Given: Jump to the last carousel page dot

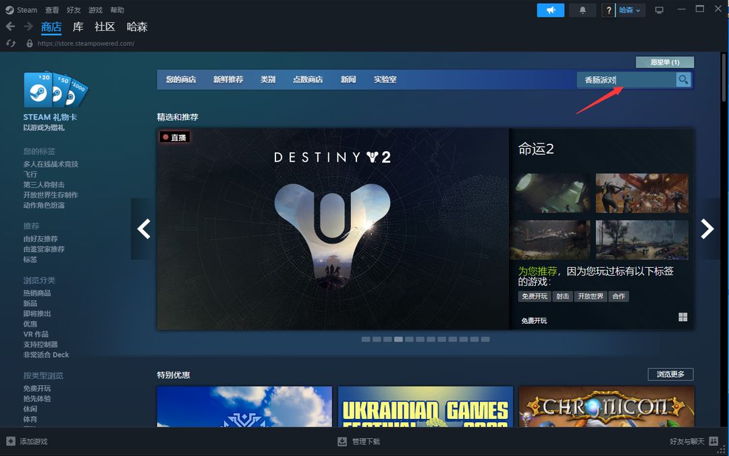Looking at the screenshot, I should pyautogui.click(x=485, y=339).
